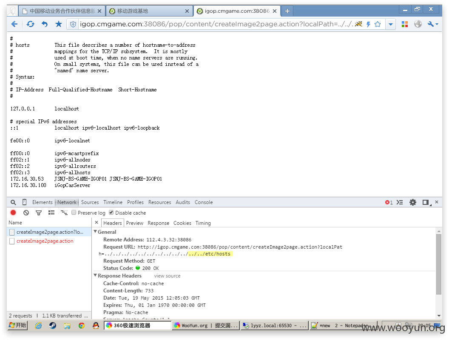The height and width of the screenshot is (340, 449).
Task: Enable the Preserve log checkbox
Action: click(x=74, y=212)
